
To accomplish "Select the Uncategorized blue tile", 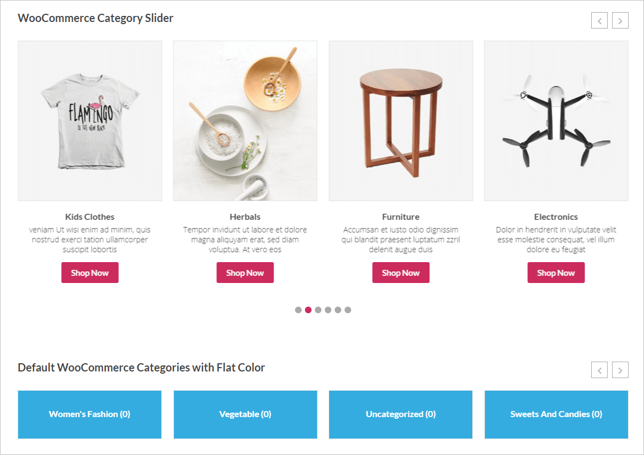I will click(x=401, y=414).
